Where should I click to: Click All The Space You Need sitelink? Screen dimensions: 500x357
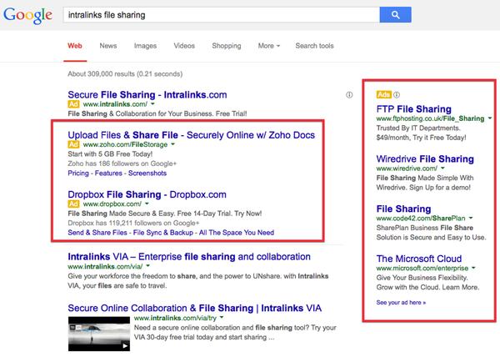237,233
